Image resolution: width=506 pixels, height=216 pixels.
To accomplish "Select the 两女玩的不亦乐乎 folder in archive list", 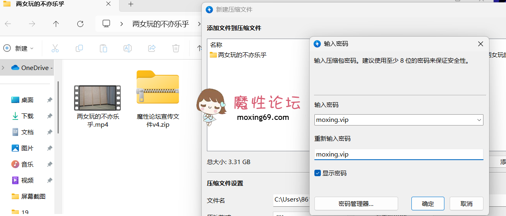I will (x=238, y=55).
